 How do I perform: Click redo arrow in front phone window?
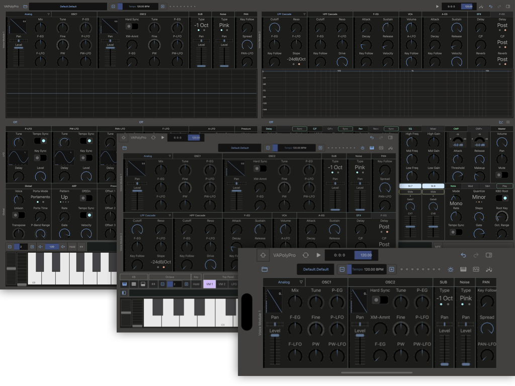point(476,255)
